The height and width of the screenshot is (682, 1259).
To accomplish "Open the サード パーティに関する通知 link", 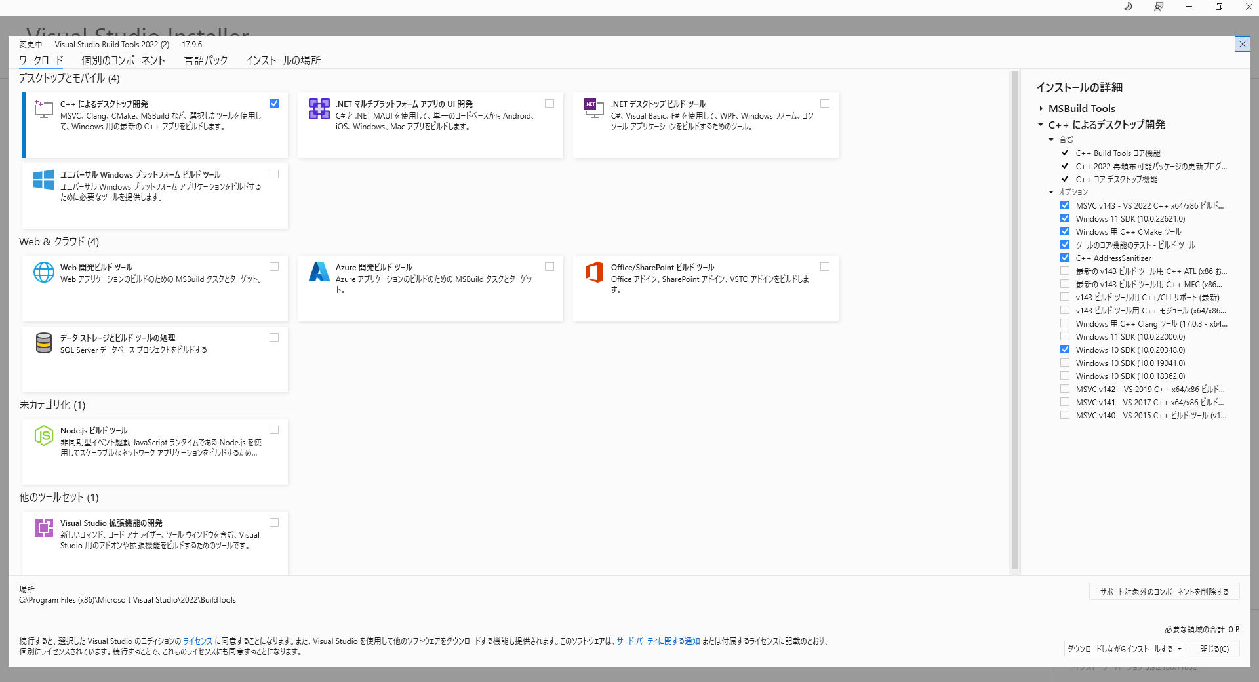I will [x=658, y=641].
